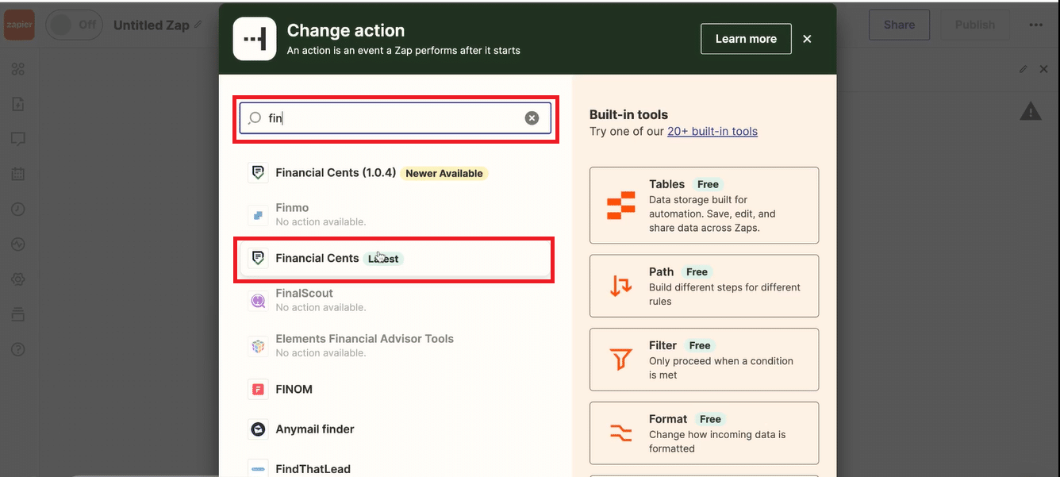Click the Zapier logo in the top bar

(19, 25)
